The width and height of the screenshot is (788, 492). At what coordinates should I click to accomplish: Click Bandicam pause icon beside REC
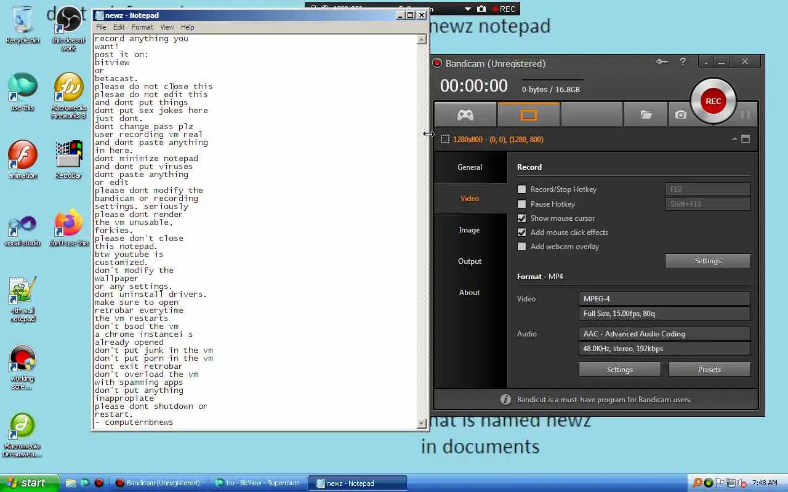point(745,114)
